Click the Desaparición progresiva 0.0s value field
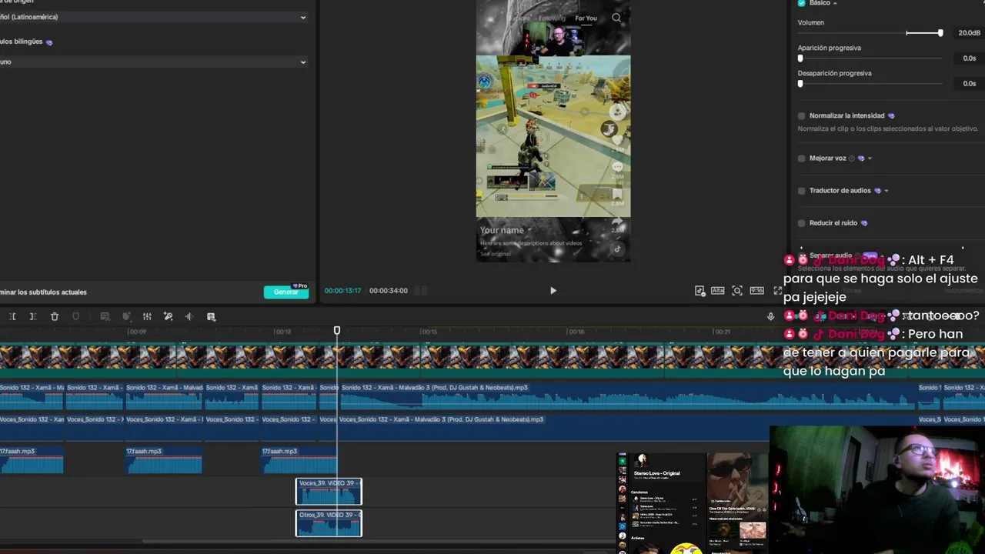Viewport: 985px width, 554px height. [x=969, y=84]
